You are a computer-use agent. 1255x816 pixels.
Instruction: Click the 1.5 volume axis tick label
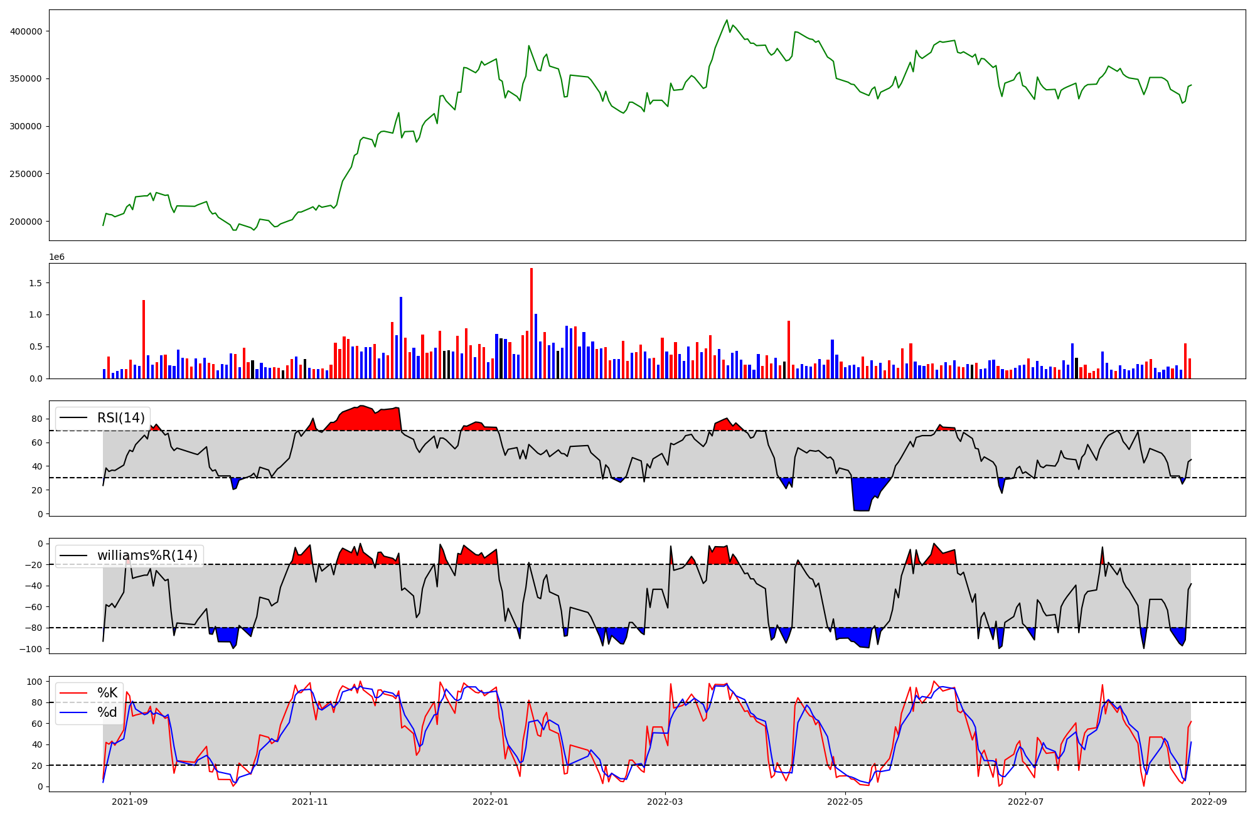(x=35, y=283)
